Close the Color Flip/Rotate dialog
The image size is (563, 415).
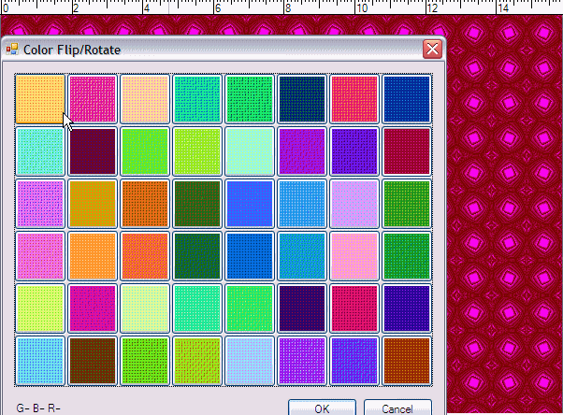tap(432, 49)
